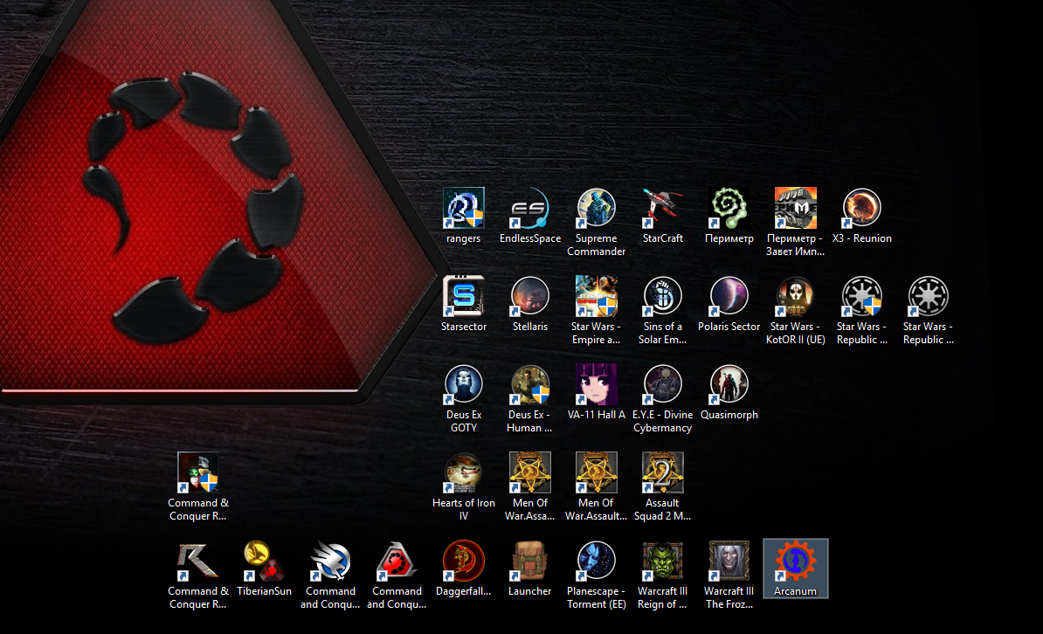Image resolution: width=1043 pixels, height=634 pixels.
Task: Select the Hearts of Iron IV icon
Action: (x=464, y=472)
